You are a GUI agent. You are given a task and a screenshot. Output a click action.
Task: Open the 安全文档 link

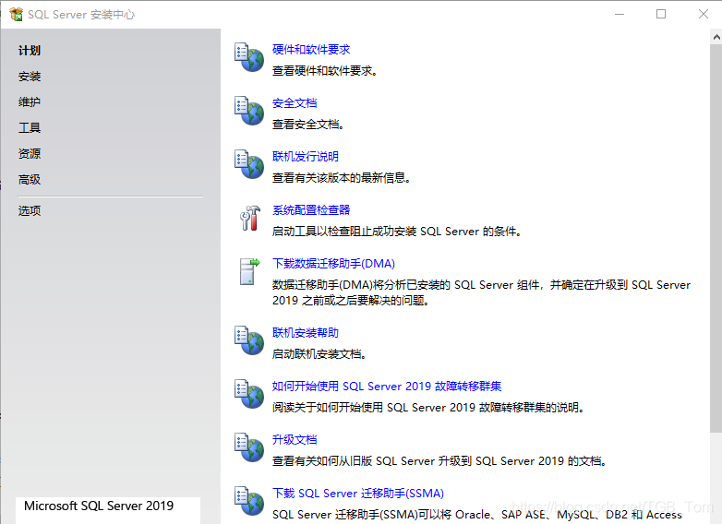click(x=295, y=103)
